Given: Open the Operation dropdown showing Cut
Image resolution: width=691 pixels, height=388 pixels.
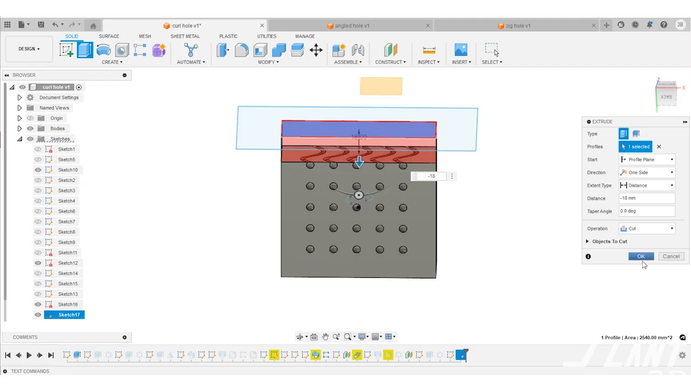Looking at the screenshot, I should pyautogui.click(x=647, y=228).
